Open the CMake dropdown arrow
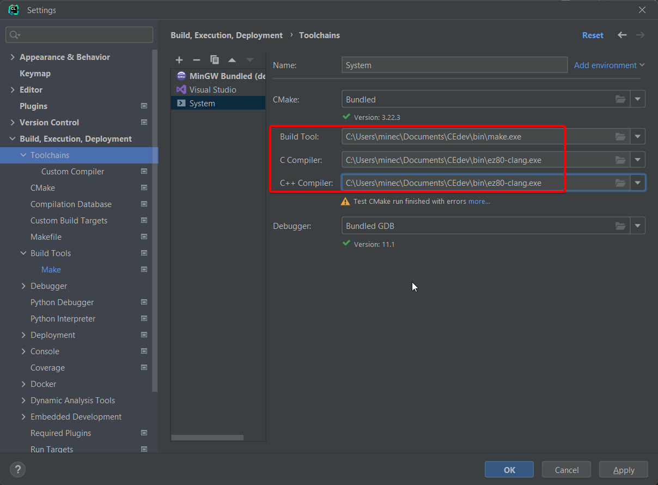 point(638,99)
